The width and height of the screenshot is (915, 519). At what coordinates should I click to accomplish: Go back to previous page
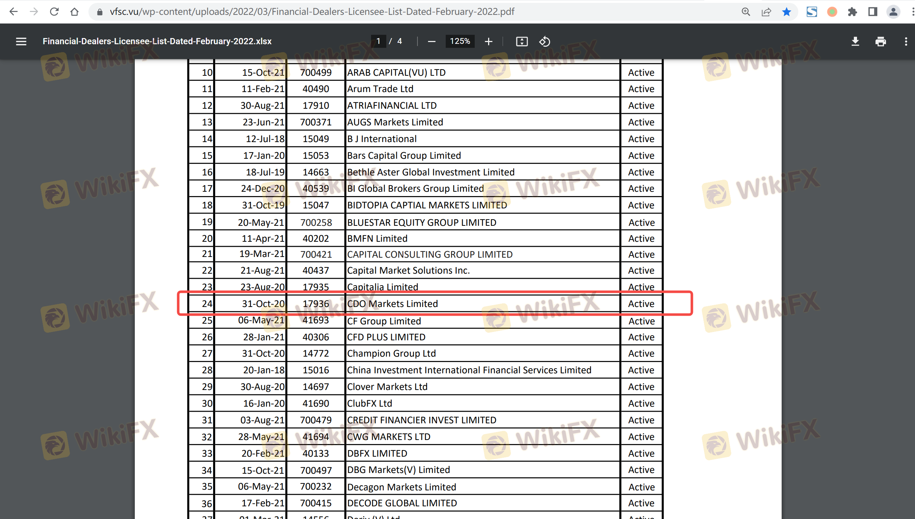click(13, 12)
